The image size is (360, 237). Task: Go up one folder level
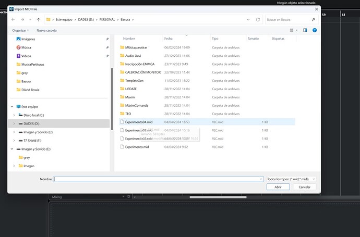pyautogui.click(x=39, y=19)
